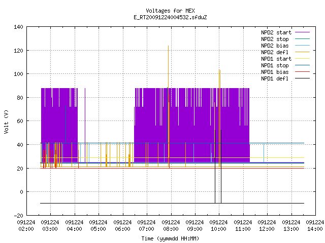Click the 'Time (yymmdd HH:MM)' x-axis label
Image resolution: width=325 pixels, height=243 pixels.
[x=170, y=238]
